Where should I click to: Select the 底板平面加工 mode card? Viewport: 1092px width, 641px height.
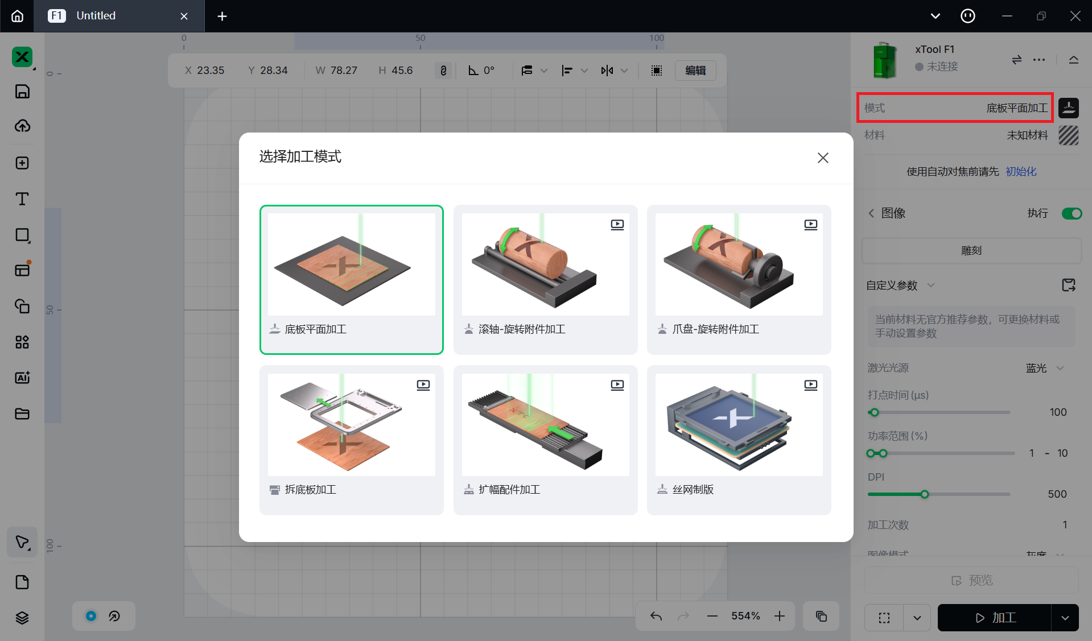351,279
